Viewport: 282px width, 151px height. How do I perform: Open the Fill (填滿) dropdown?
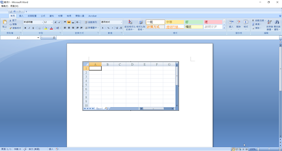257,24
